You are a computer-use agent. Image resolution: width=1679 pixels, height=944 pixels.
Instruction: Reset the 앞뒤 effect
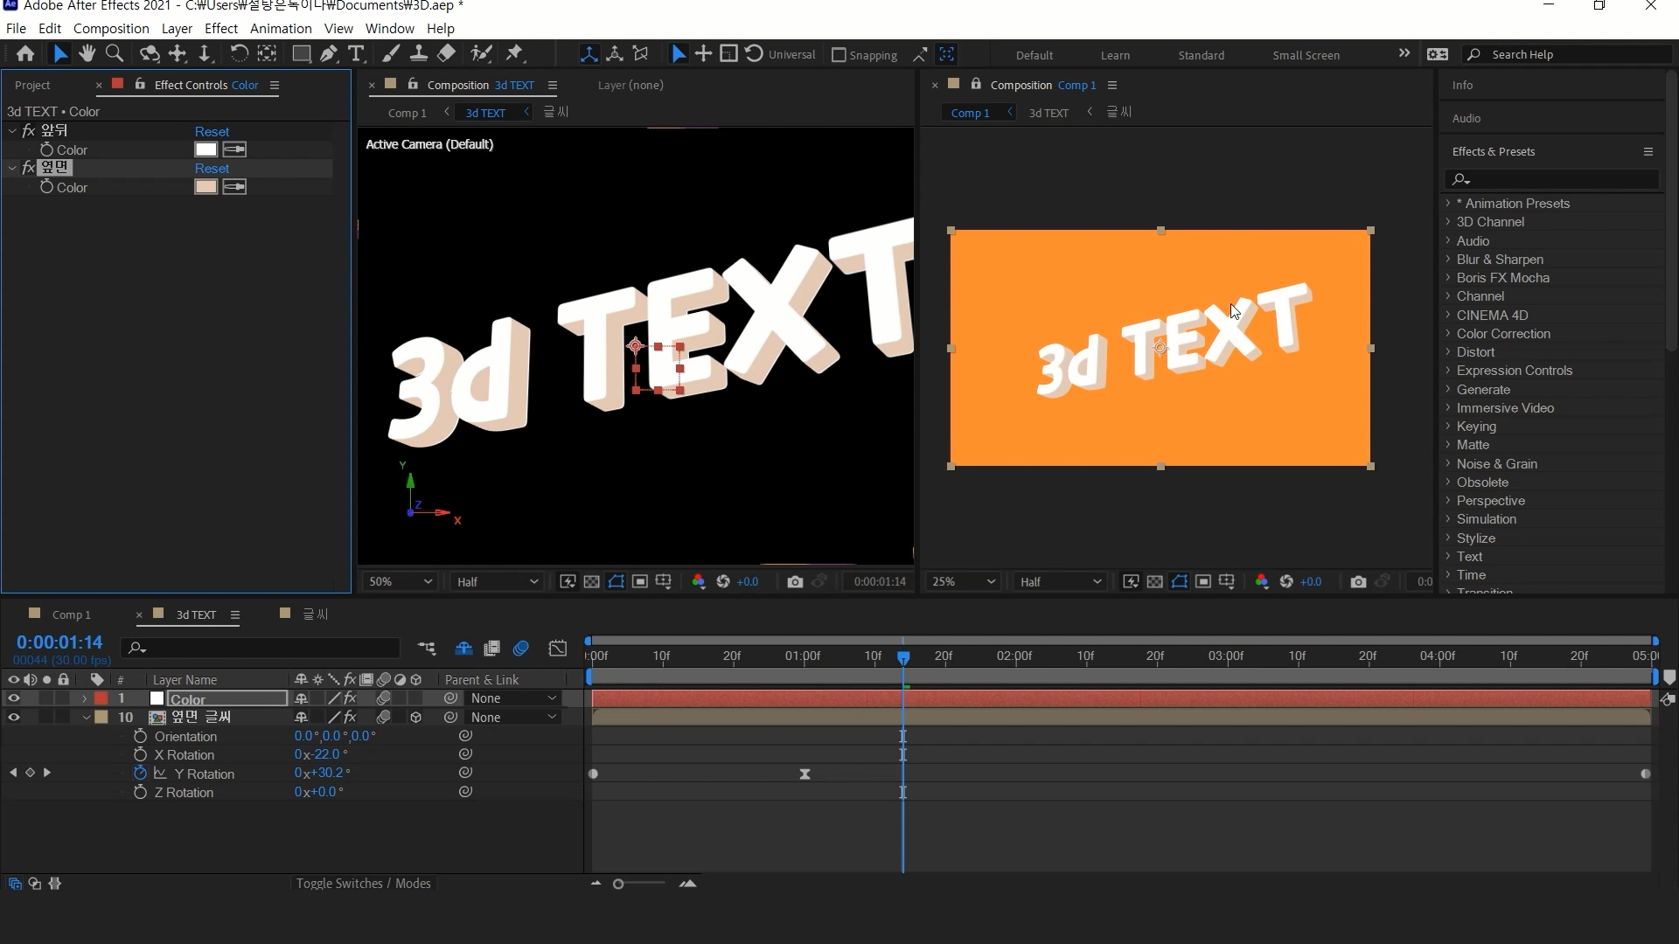[212, 131]
